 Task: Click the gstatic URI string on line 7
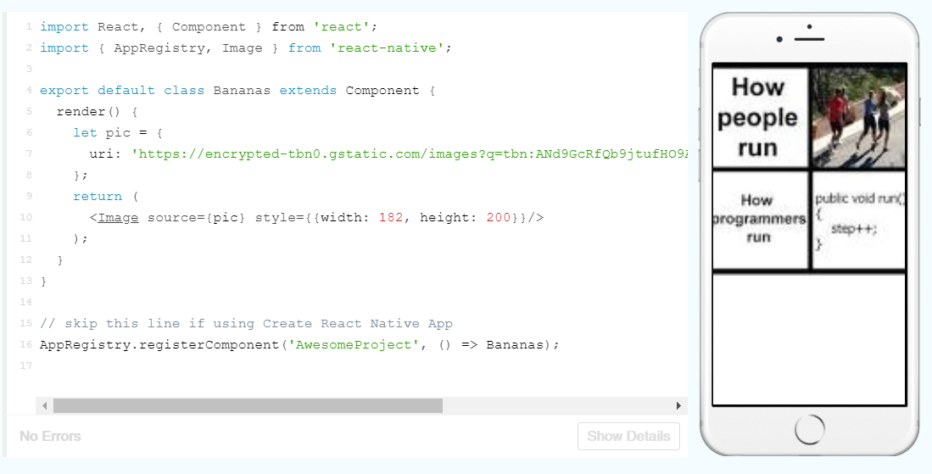click(407, 154)
